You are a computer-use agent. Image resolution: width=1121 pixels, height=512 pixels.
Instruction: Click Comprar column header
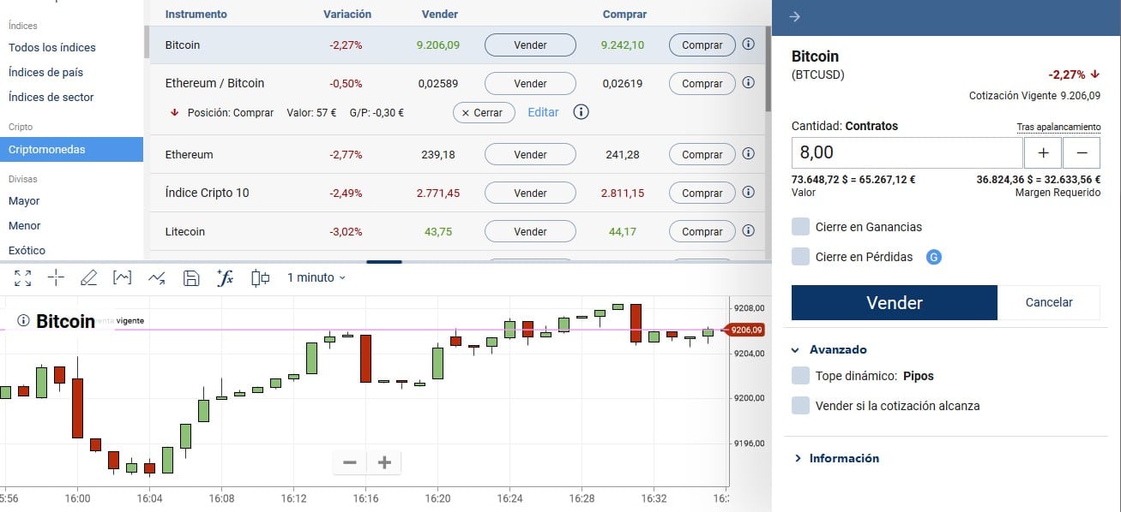[624, 14]
